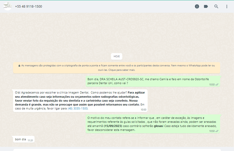Click the HOJE date badge
Screen dimensions: 234x151
coord(116,56)
